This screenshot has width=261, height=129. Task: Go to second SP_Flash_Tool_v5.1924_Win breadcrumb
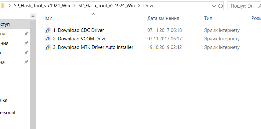click(107, 6)
